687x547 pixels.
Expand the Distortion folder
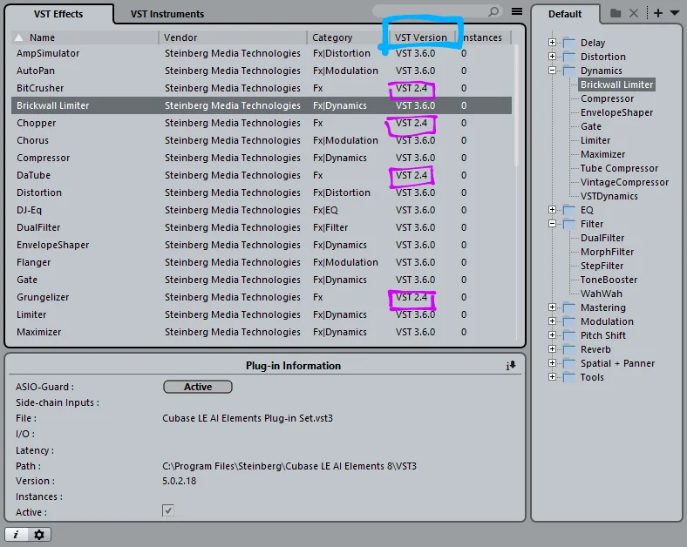pyautogui.click(x=552, y=57)
